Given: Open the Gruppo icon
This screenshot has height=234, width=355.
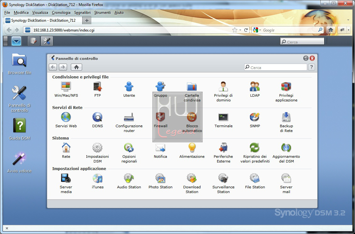Looking at the screenshot, I should 161,89.
